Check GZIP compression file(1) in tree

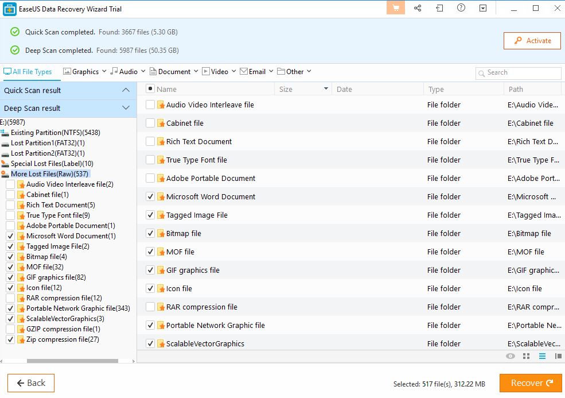click(x=10, y=329)
